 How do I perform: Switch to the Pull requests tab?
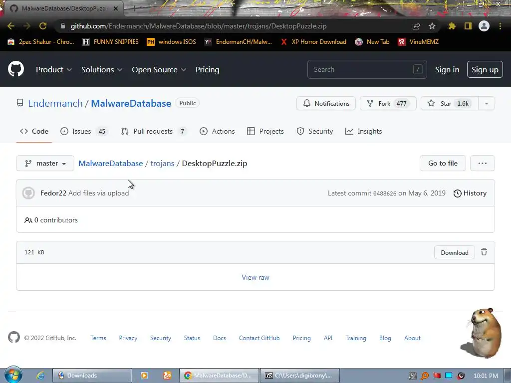pos(153,131)
